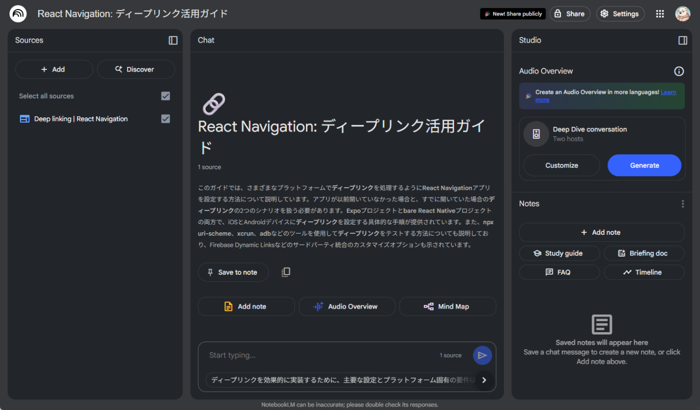Click the NotebookLM logo icon
Screen dimensions: 700x410
coord(18,13)
